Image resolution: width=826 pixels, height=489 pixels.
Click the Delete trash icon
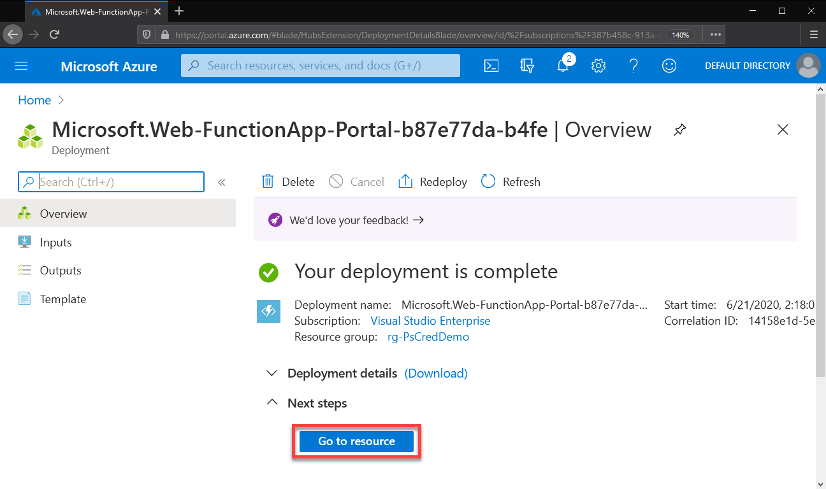coord(268,181)
